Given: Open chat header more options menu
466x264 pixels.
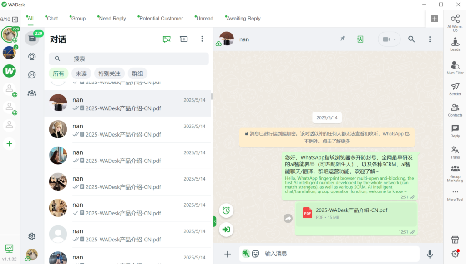Looking at the screenshot, I should tap(430, 39).
